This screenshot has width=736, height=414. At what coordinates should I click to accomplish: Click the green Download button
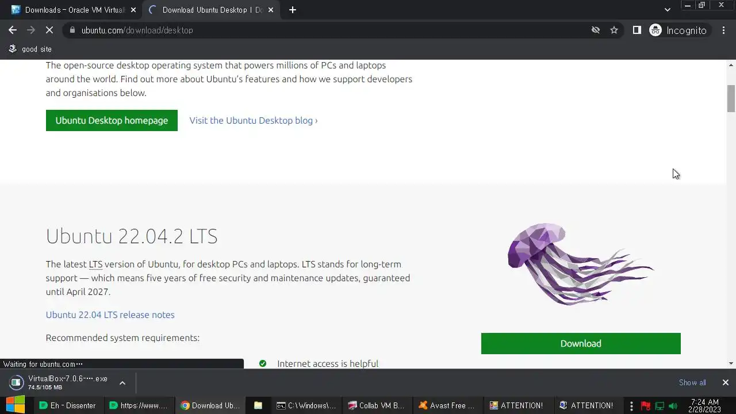581,343
